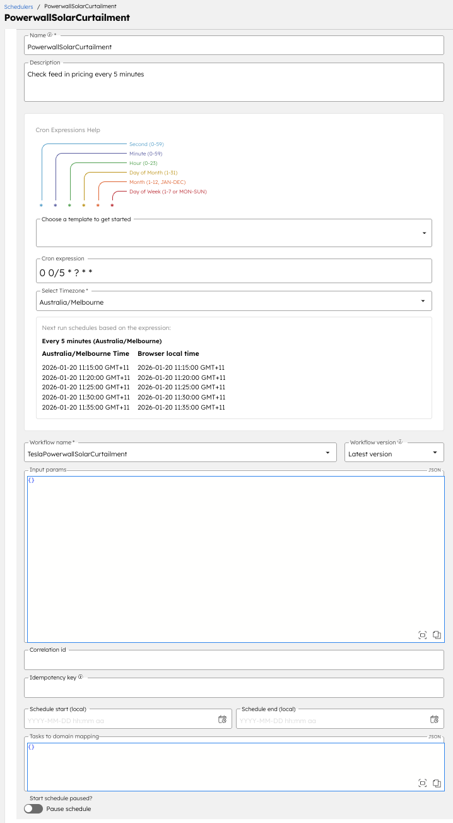Click the Melbourne 11:15:00 run time
The height and width of the screenshot is (823, 453).
86,367
